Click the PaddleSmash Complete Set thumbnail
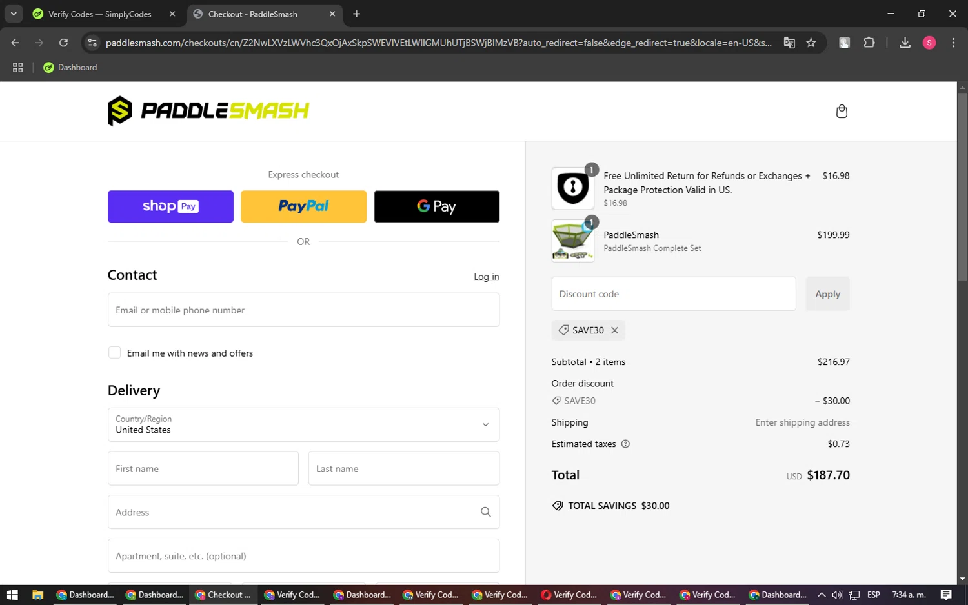This screenshot has width=968, height=605. pos(572,241)
